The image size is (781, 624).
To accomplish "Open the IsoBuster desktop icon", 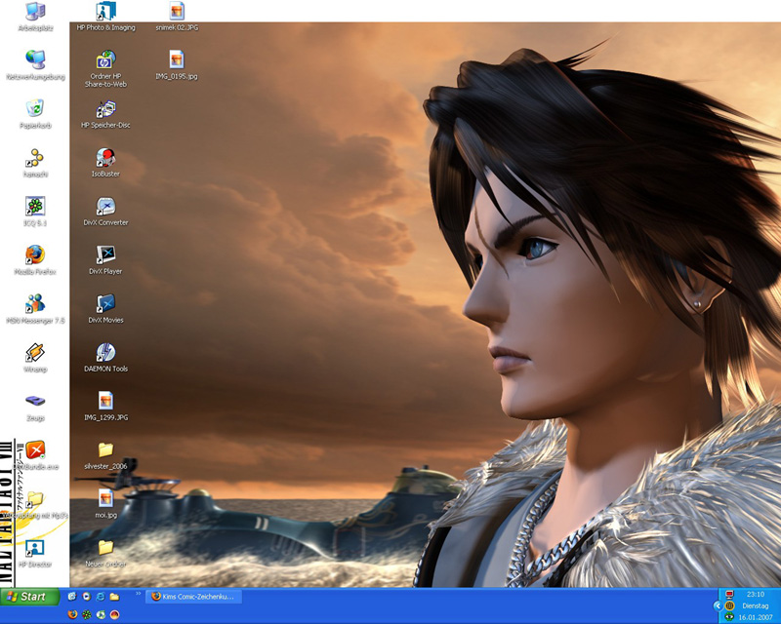I will click(105, 158).
